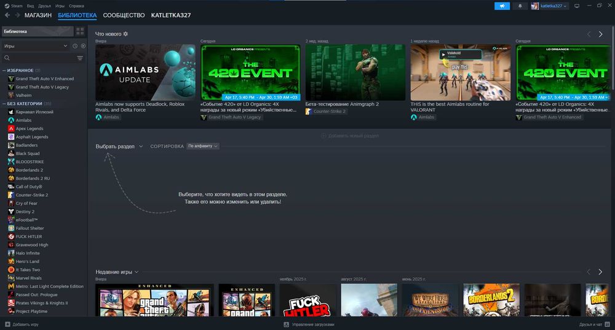Select Halo Infinite in the list
Screen dimensions: 615x330
pyautogui.click(x=28, y=253)
